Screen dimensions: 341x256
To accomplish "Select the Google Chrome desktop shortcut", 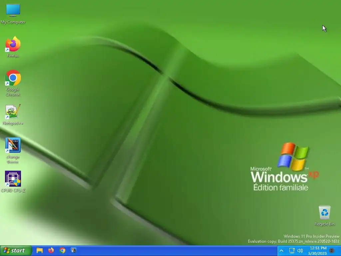I will (x=13, y=83).
